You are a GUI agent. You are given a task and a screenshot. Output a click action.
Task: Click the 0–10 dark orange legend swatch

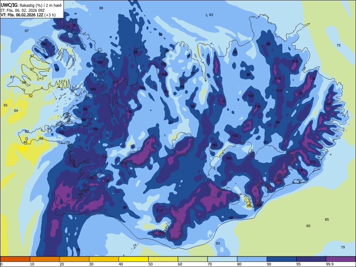pos(15,259)
